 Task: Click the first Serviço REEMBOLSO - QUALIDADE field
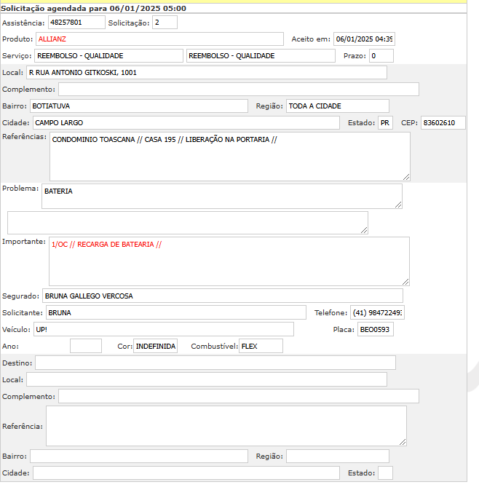click(108, 56)
